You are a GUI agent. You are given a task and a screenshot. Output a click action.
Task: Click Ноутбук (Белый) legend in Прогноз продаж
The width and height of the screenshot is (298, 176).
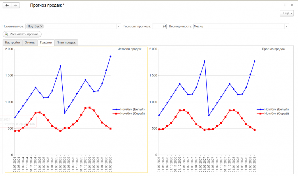[276, 109]
